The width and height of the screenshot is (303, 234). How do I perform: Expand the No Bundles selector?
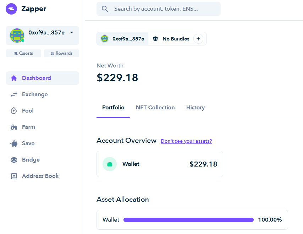[x=172, y=38]
